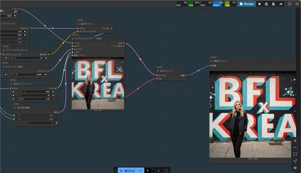This screenshot has height=173, width=301.
Task: Increase the 0.50 shift value arrow
Action: [x=25, y=35]
